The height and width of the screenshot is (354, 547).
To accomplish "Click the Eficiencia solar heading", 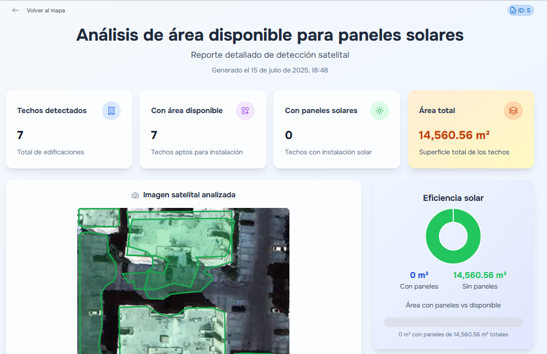I will click(x=453, y=198).
